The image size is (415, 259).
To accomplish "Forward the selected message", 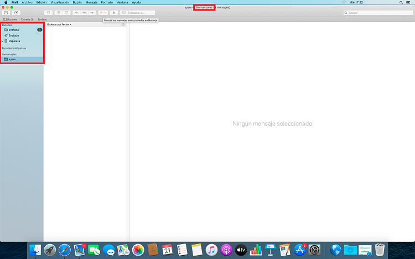I will [92, 13].
